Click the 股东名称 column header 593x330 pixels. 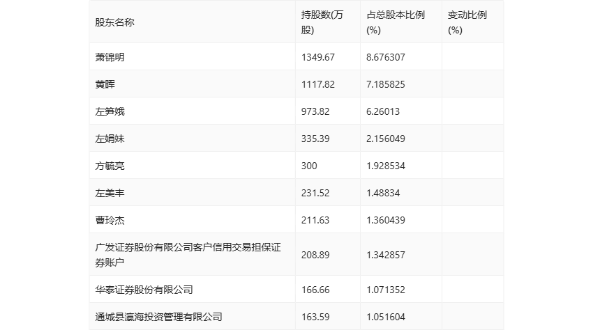114,22
